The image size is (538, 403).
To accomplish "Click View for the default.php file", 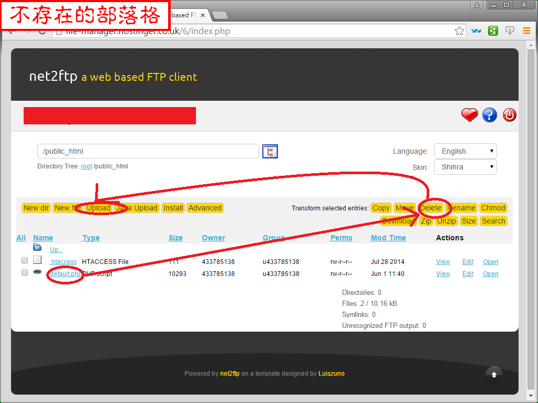I will click(x=443, y=274).
